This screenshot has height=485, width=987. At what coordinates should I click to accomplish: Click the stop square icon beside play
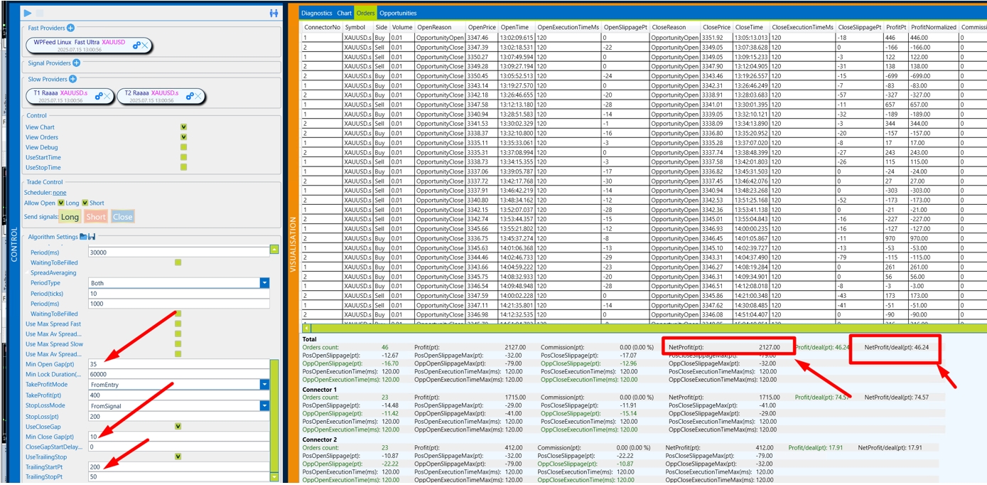[39, 13]
